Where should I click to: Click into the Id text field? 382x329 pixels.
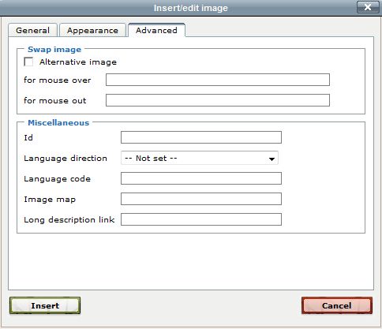201,137
